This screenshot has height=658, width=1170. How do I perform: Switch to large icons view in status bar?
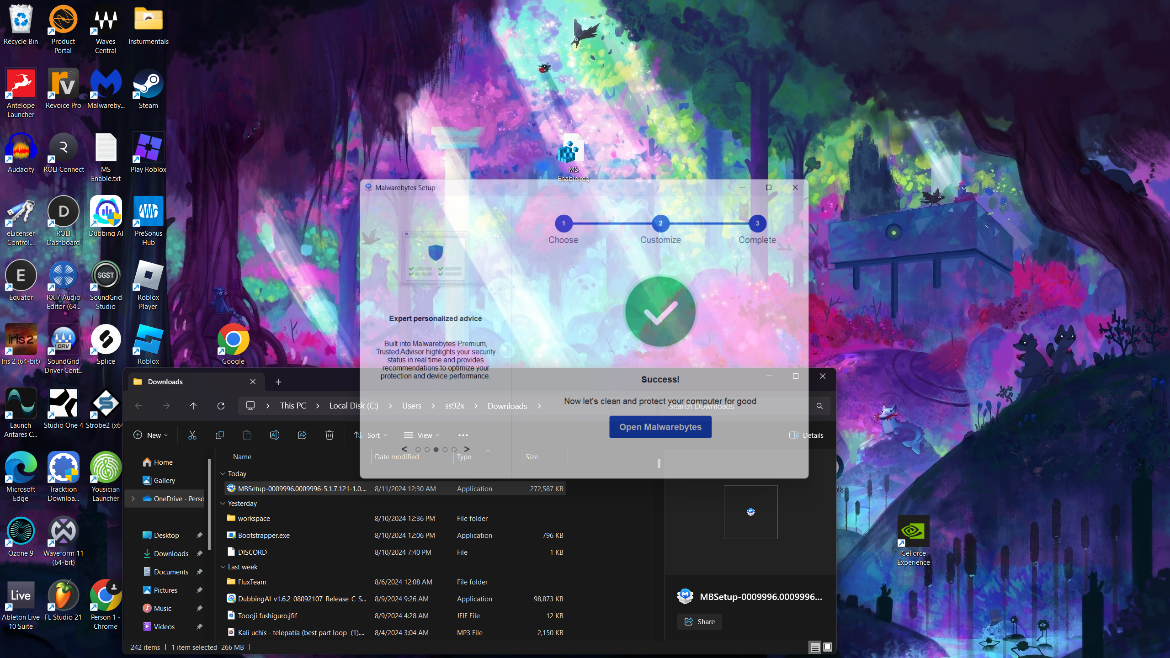[827, 647]
